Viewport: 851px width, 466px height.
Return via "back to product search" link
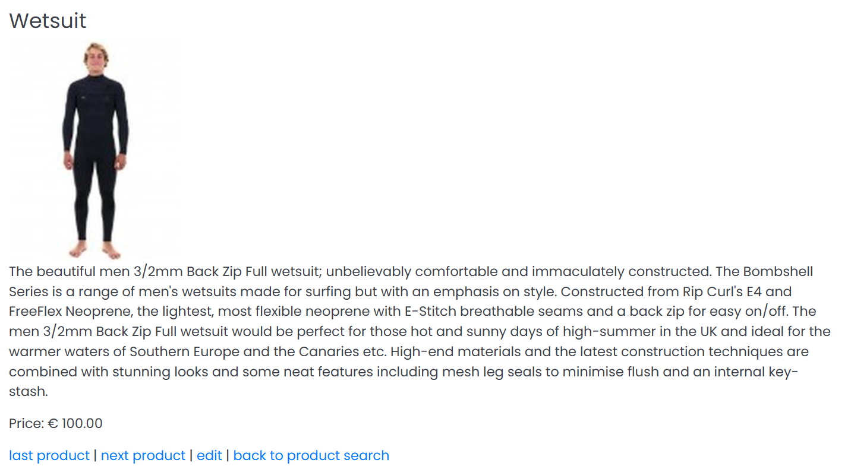tap(311, 455)
